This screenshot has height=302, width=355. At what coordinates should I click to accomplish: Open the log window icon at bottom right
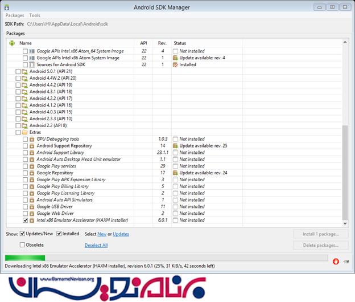(346, 261)
